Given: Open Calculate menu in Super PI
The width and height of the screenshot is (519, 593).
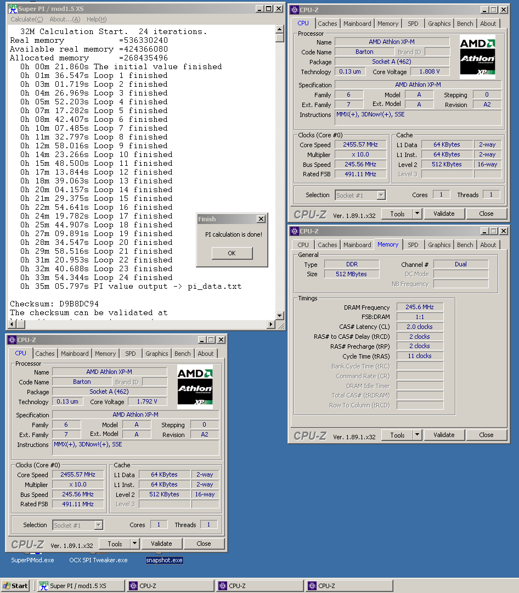Looking at the screenshot, I should click(x=26, y=19).
